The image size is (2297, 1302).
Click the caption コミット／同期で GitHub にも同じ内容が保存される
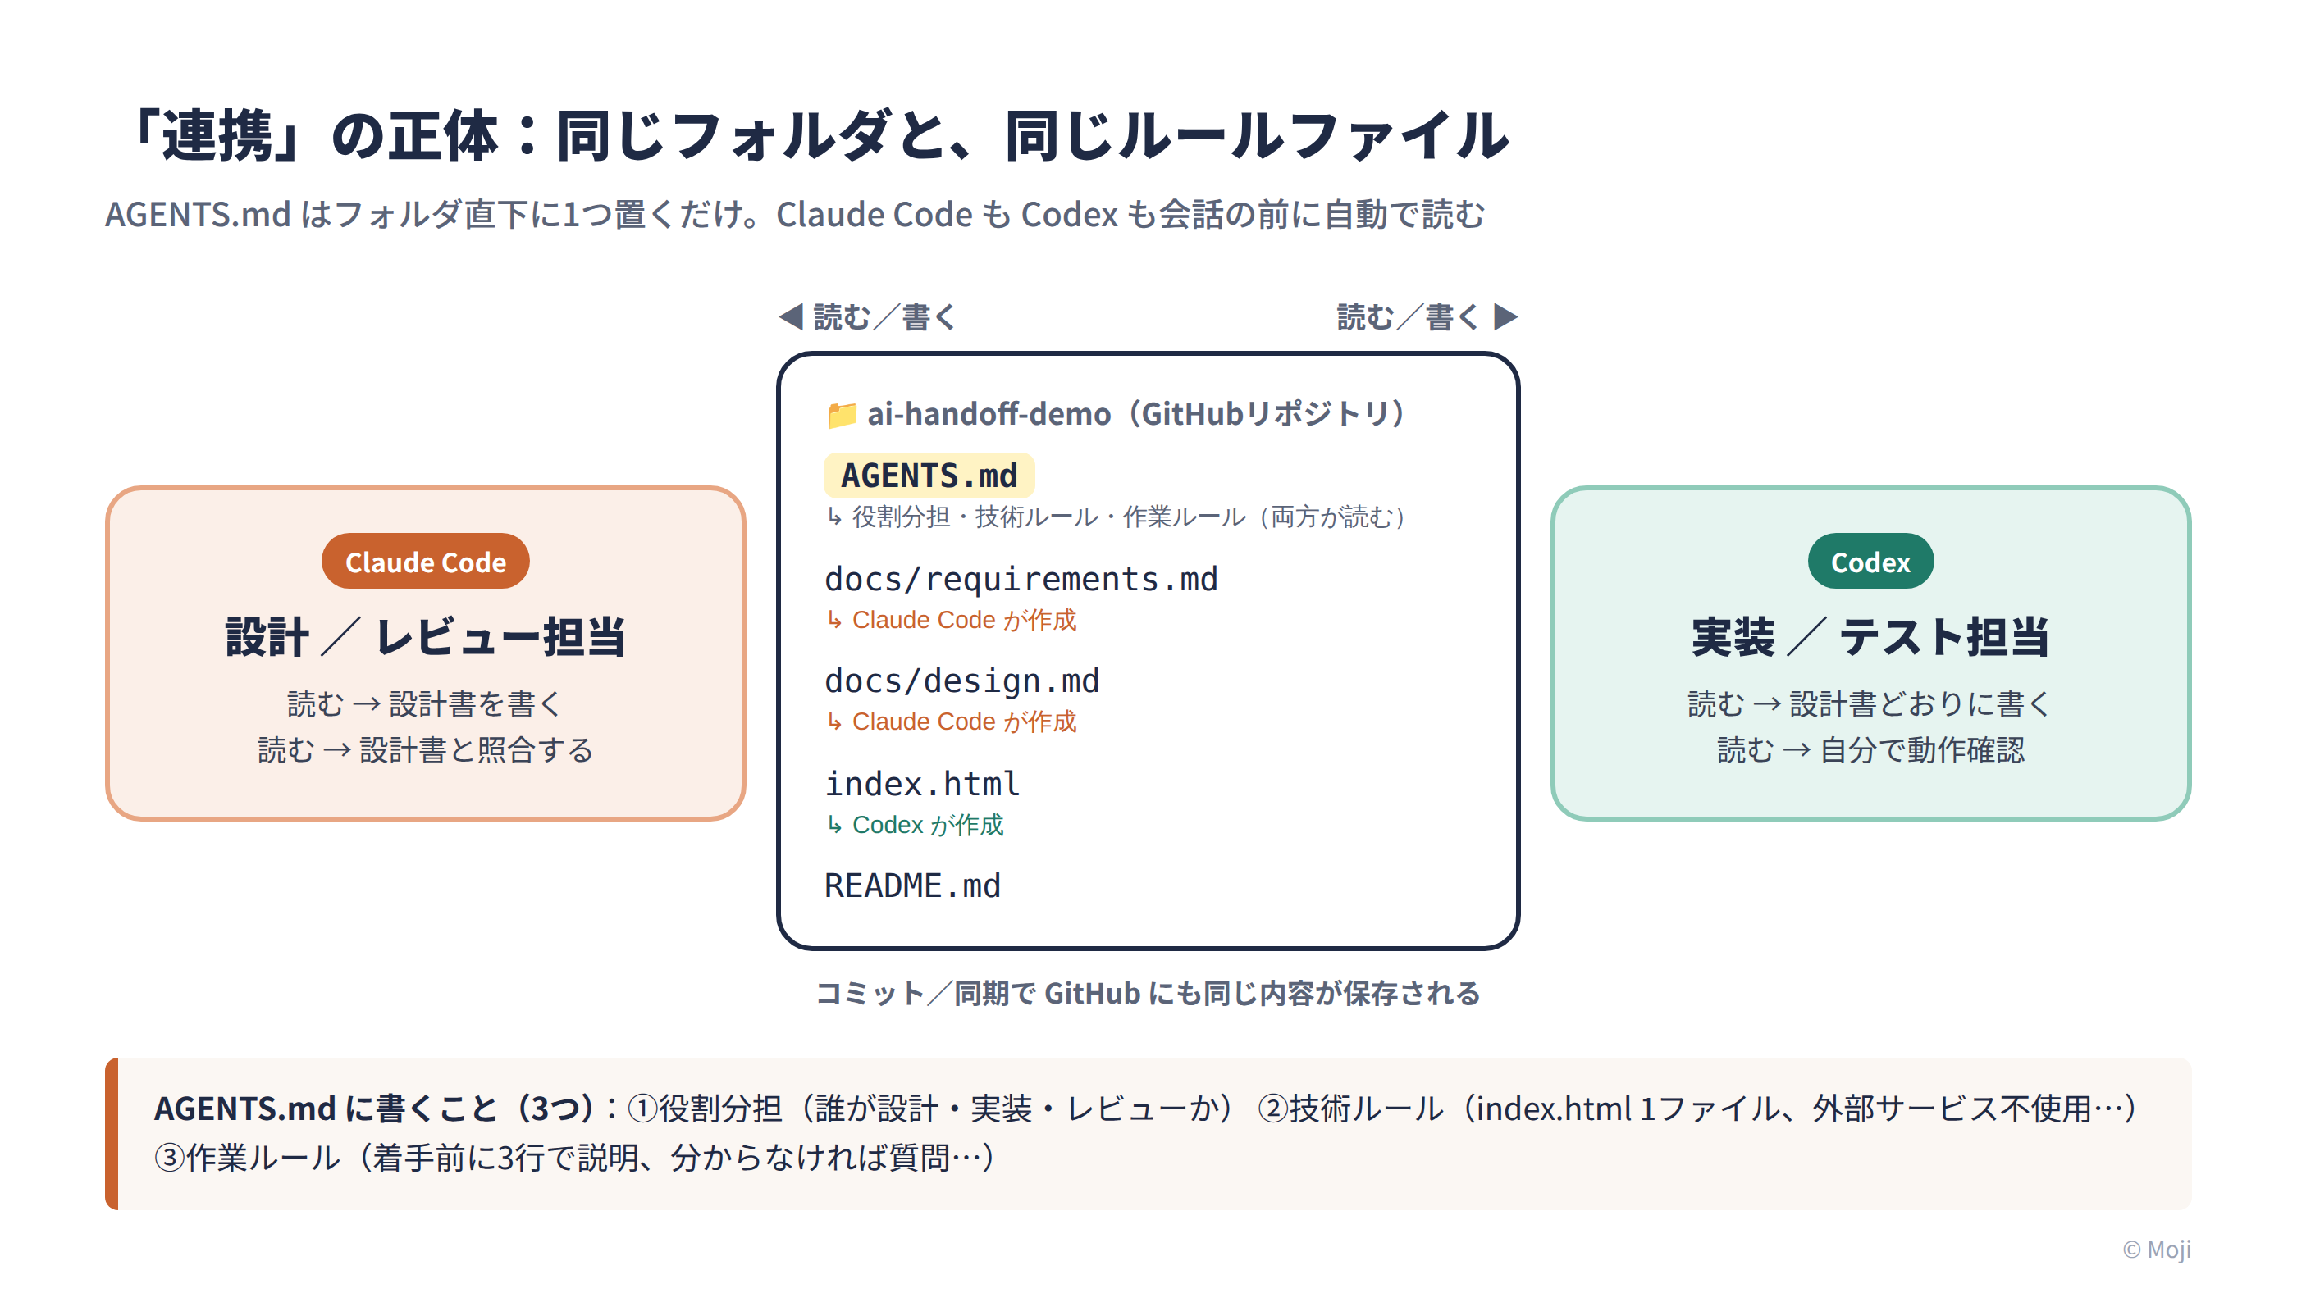1148,993
